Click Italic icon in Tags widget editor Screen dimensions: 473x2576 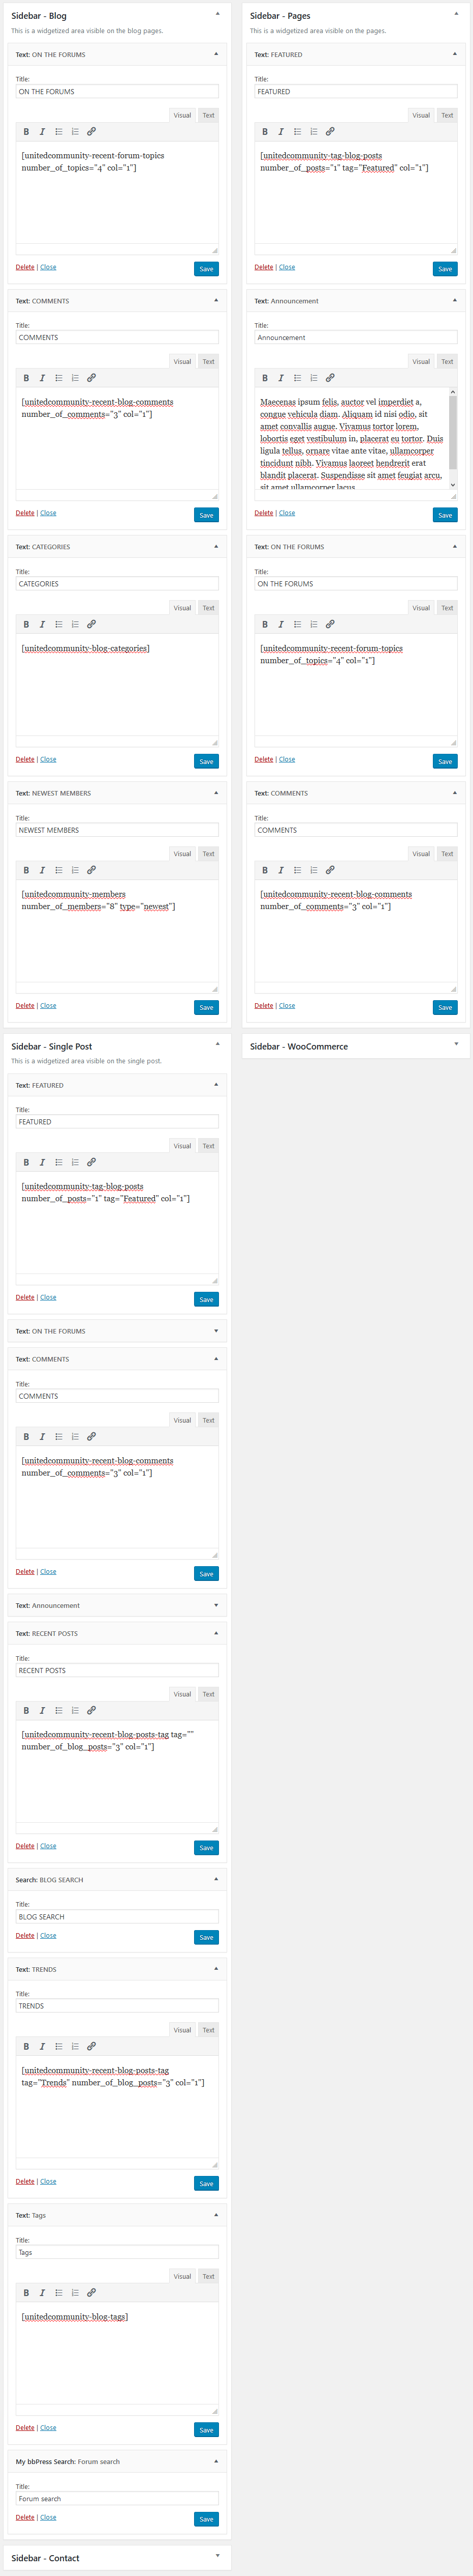pyautogui.click(x=42, y=2292)
